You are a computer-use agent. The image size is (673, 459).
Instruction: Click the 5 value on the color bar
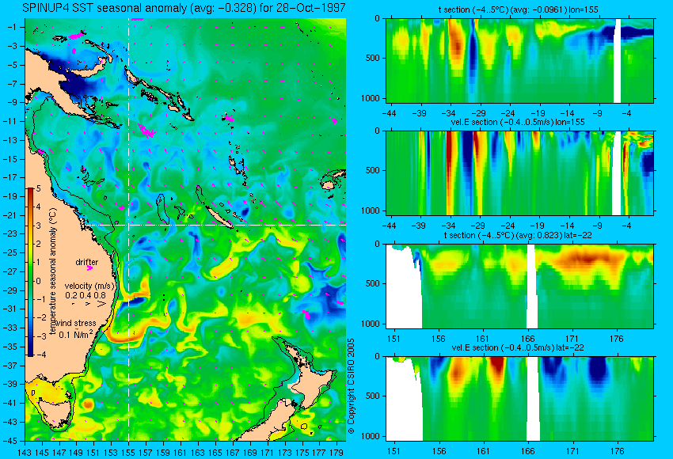pos(38,188)
